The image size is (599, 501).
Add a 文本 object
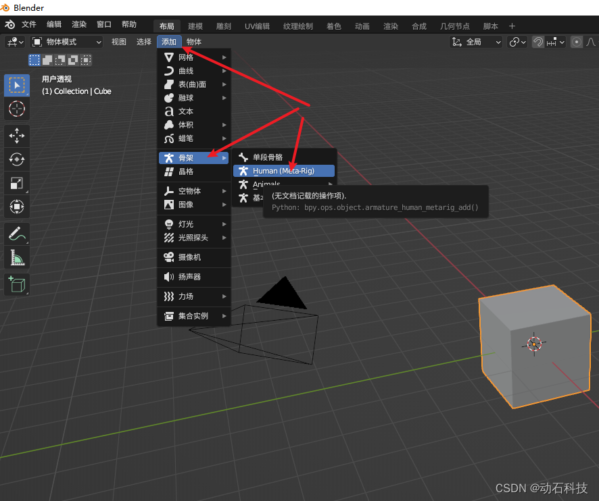[194, 111]
